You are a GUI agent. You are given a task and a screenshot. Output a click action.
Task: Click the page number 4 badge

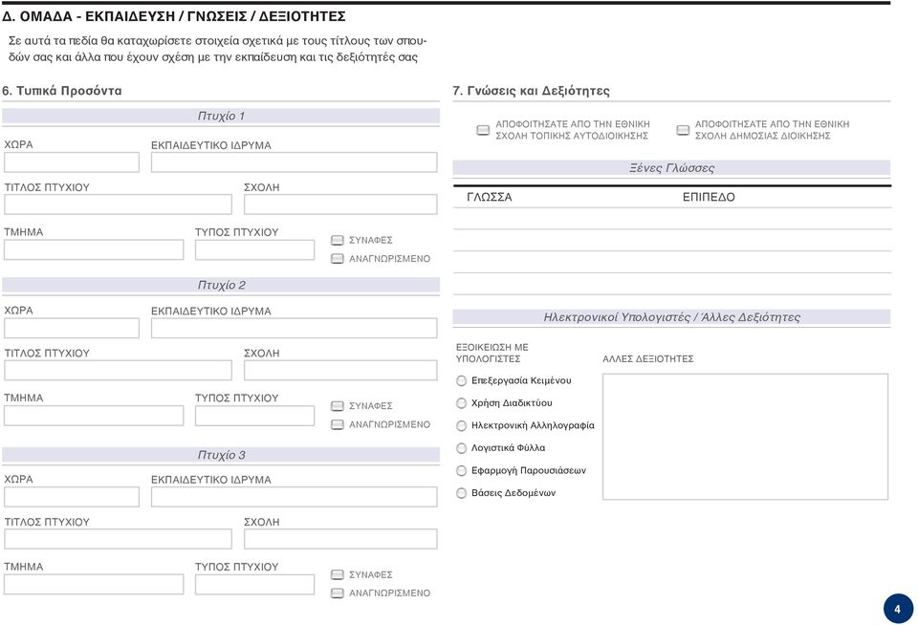[898, 609]
